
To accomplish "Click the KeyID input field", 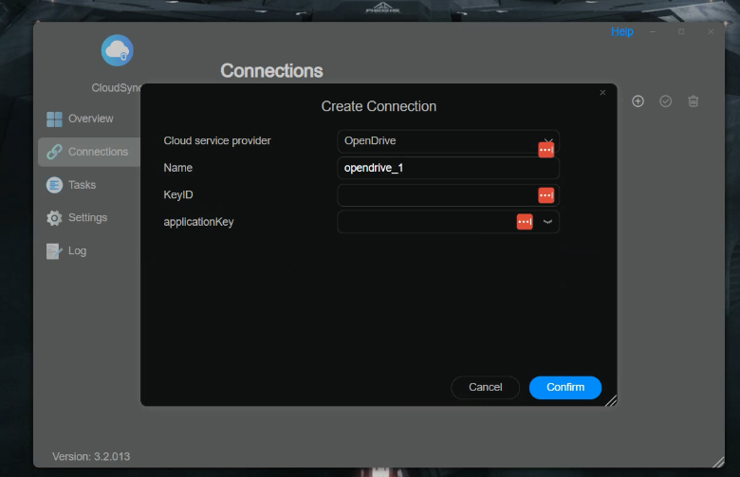I will click(x=449, y=194).
